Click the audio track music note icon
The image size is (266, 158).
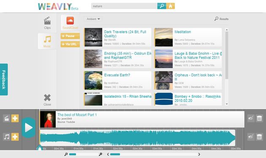(x=6, y=137)
